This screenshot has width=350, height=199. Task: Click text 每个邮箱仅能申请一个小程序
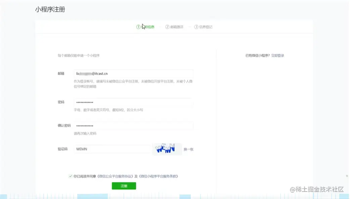coord(79,55)
